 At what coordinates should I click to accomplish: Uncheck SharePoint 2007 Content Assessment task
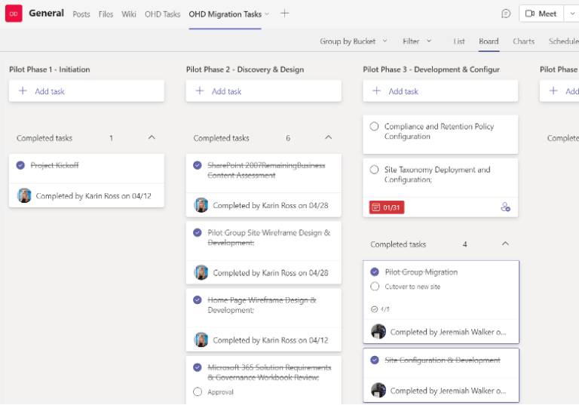pos(198,165)
